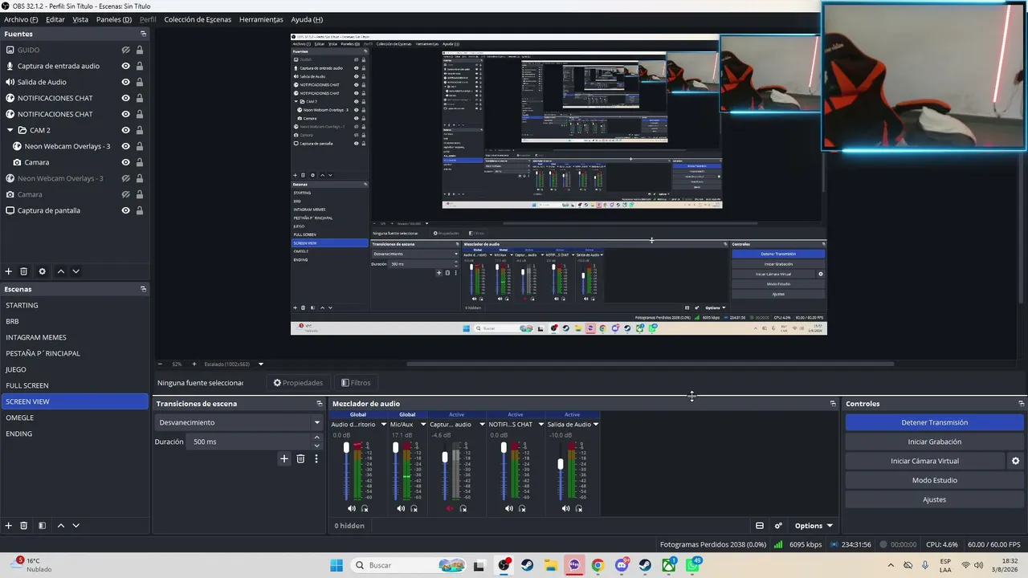Viewport: 1028px width, 578px height.
Task: Show the hidden GUIDO source via its eye icon
Action: tap(126, 50)
